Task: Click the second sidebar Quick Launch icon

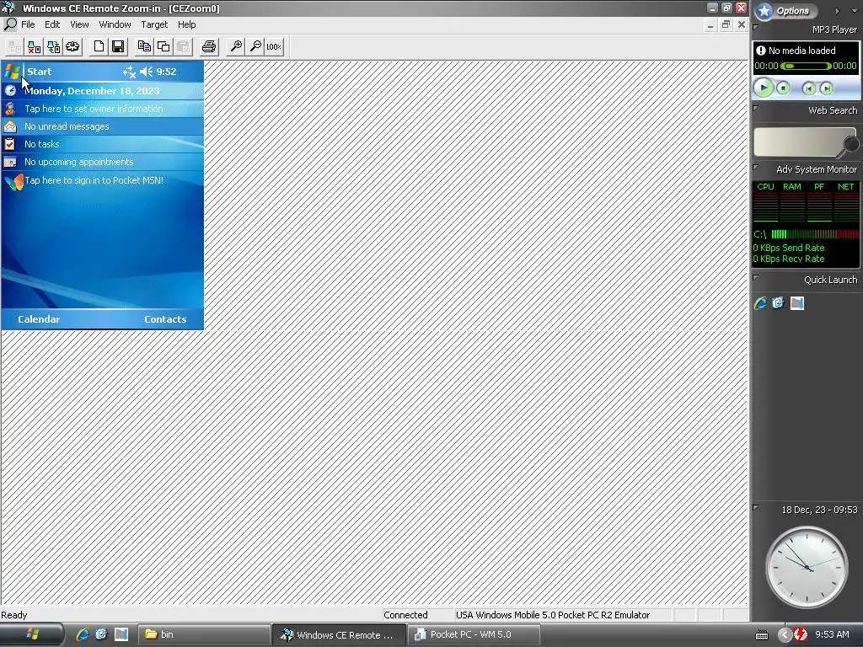Action: tap(778, 303)
